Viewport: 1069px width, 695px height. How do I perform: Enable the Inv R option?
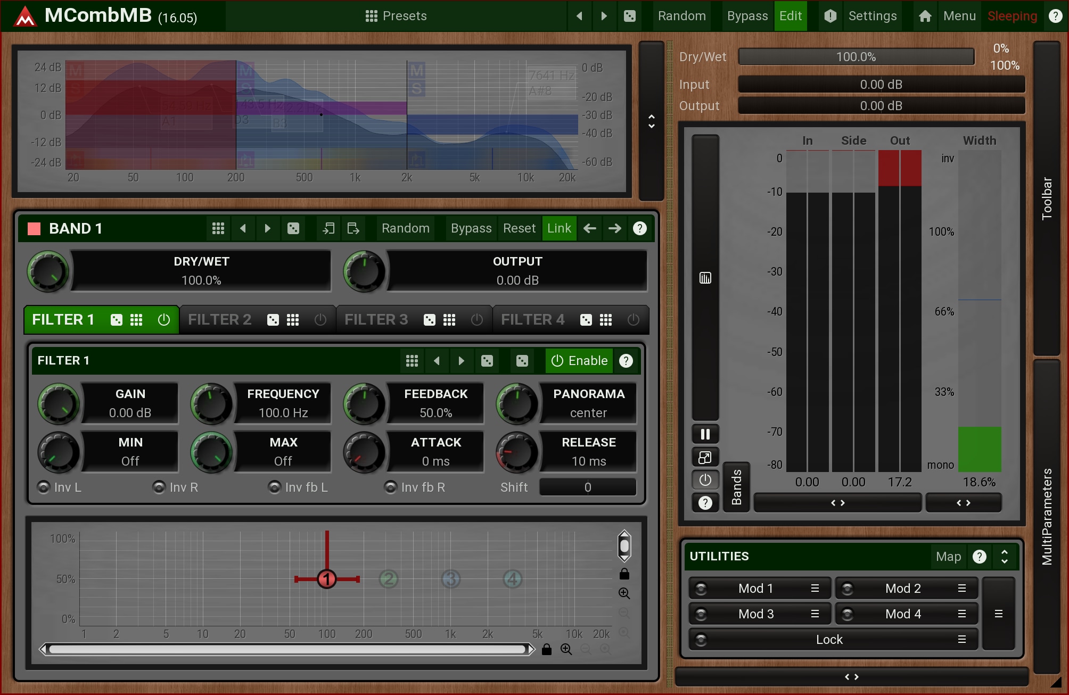click(176, 487)
